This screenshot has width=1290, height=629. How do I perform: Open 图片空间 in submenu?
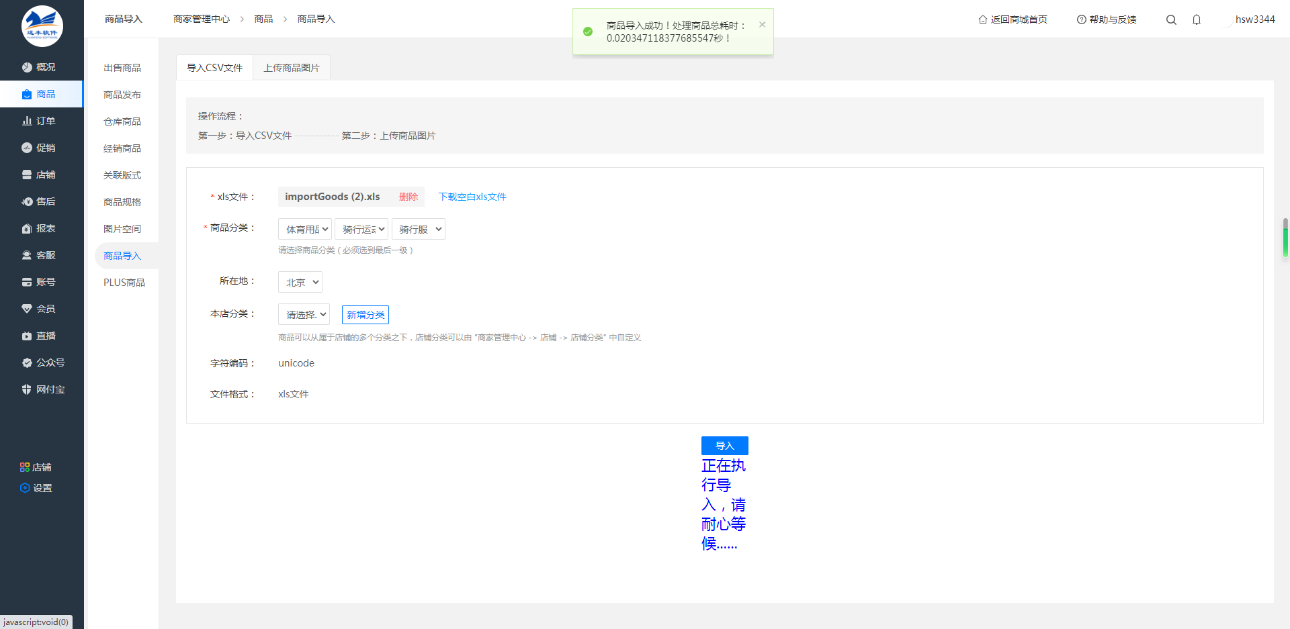(x=122, y=229)
